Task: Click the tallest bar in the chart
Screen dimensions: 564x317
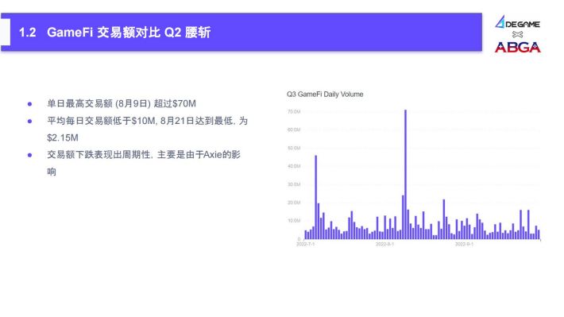Action: click(405, 174)
